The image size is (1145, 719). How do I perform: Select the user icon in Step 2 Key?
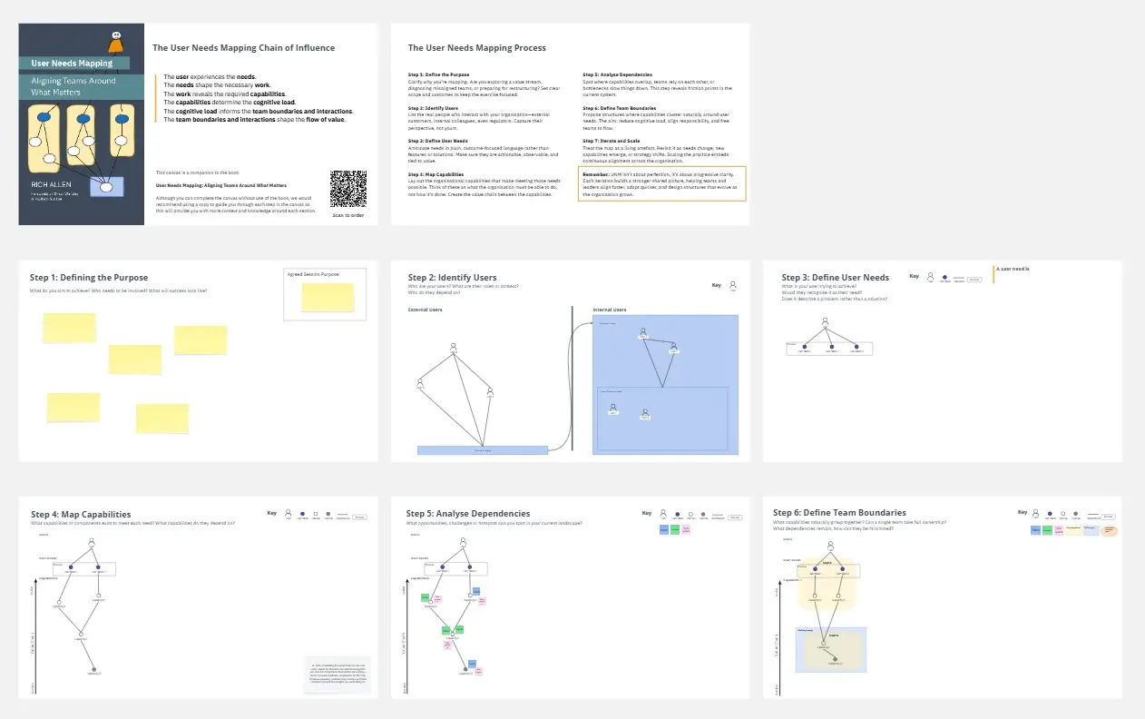[x=733, y=286]
